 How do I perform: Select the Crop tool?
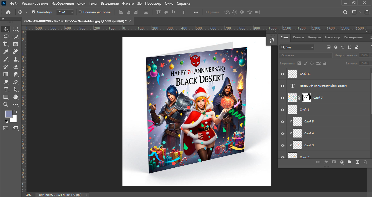click(6, 44)
